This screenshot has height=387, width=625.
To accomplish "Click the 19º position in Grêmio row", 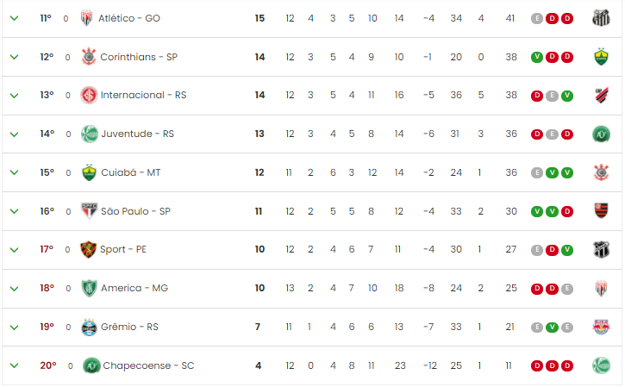I will tap(47, 327).
